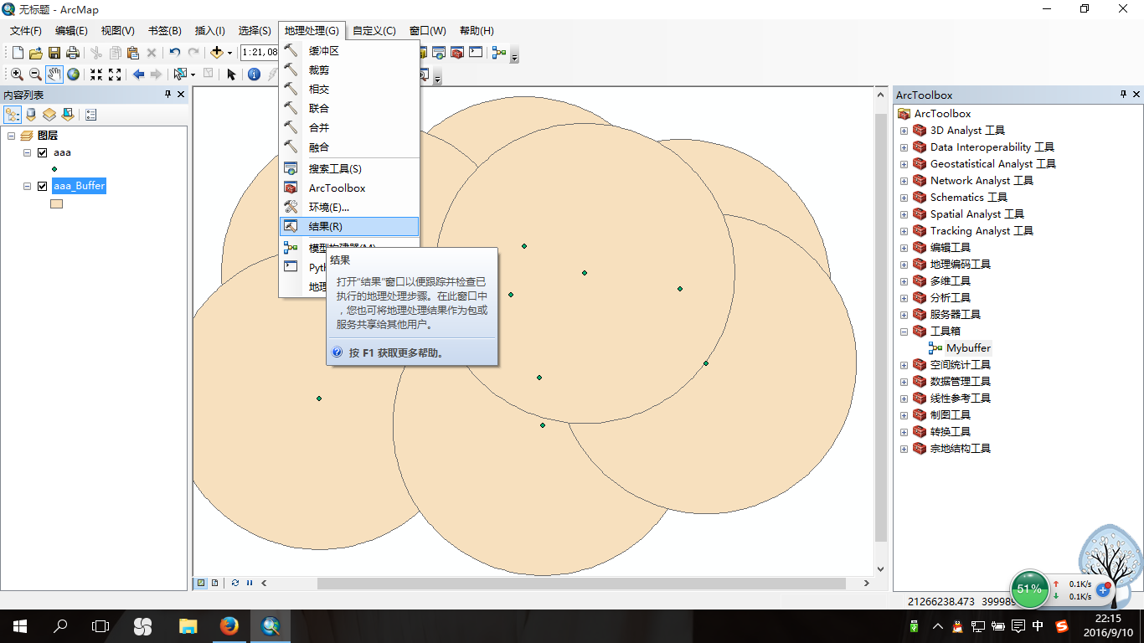
Task: Choose 联合 from the geoprocessing menu
Action: point(348,108)
